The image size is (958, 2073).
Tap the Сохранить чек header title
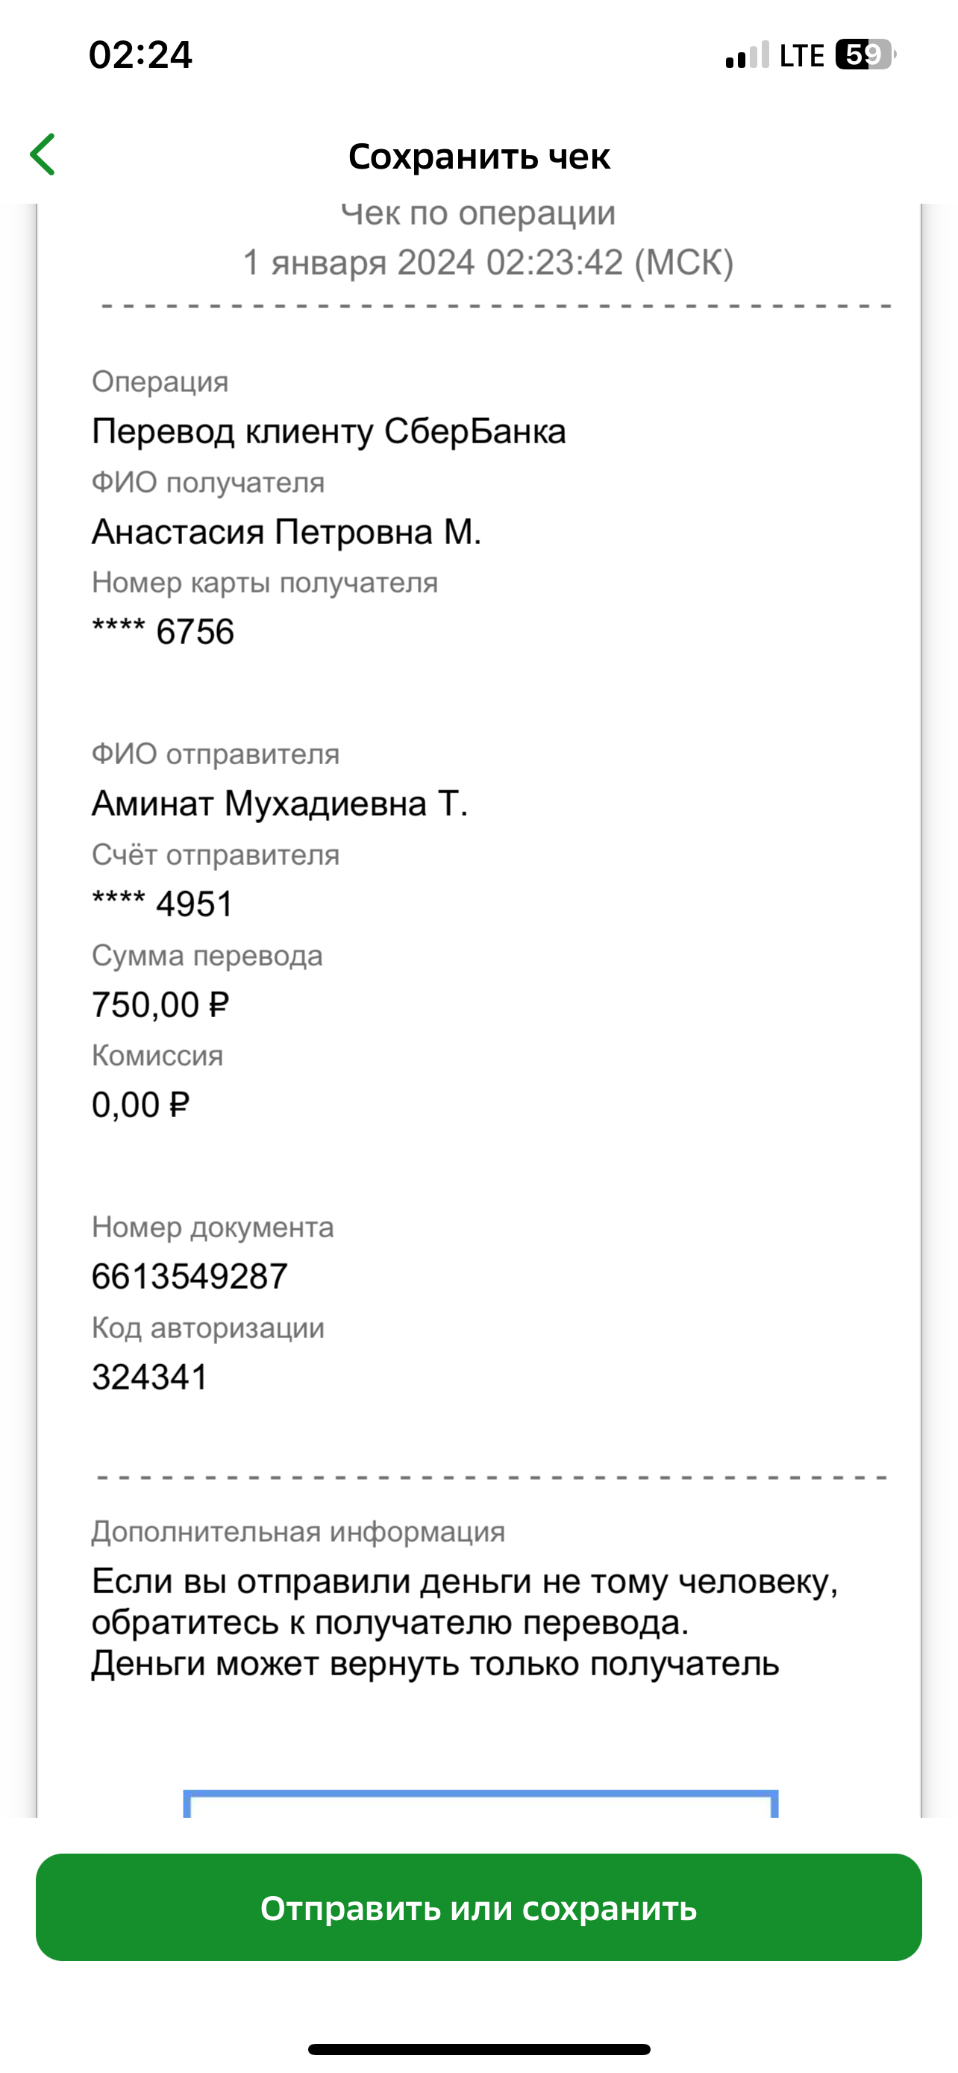480,156
